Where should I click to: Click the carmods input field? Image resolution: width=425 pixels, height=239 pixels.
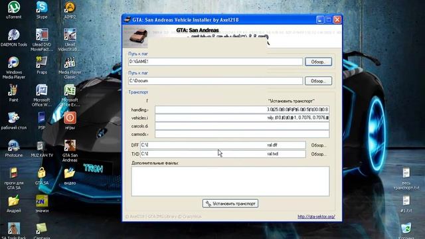pos(242,134)
